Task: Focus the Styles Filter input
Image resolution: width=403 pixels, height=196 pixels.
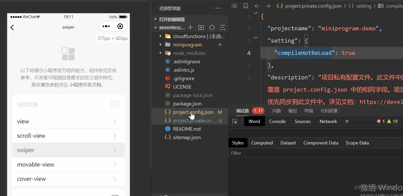Action: pyautogui.click(x=316, y=153)
